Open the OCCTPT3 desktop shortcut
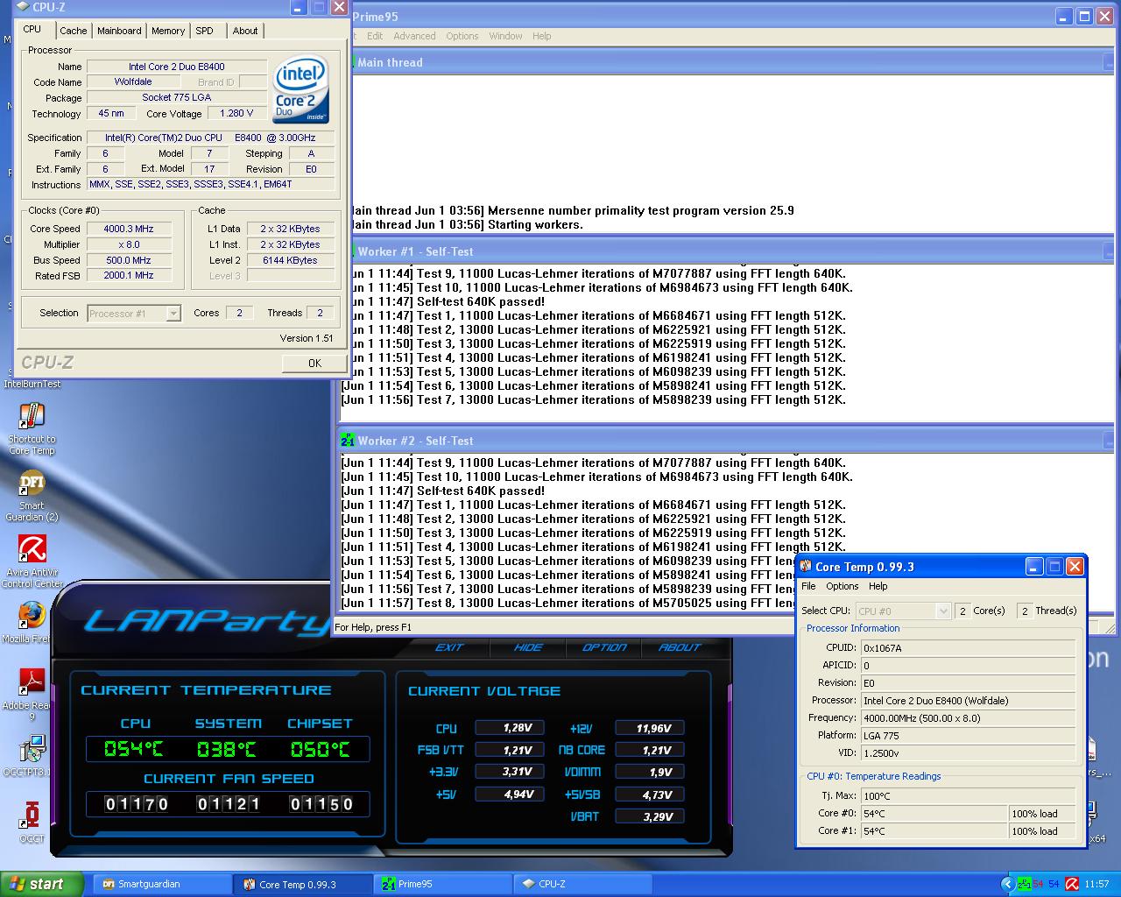Viewport: 1121px width, 897px height. click(32, 749)
